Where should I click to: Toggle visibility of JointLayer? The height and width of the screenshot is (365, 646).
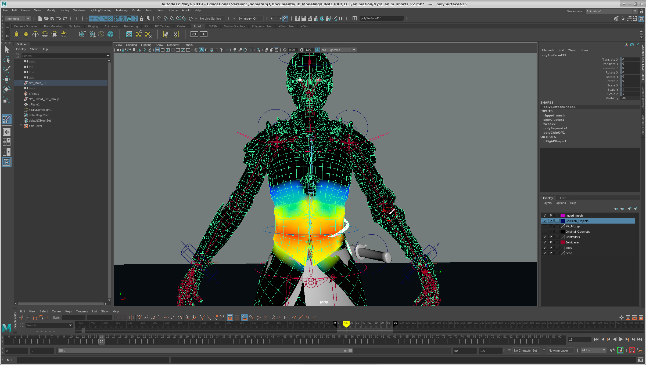tap(544, 242)
